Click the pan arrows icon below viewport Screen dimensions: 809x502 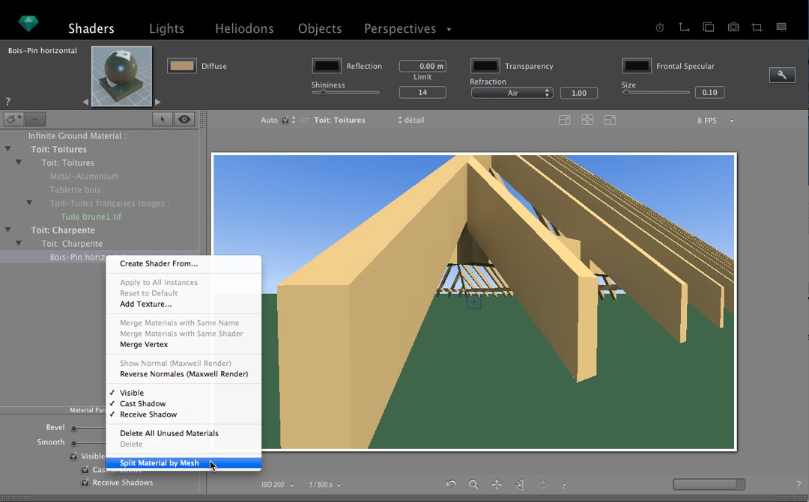tap(497, 485)
